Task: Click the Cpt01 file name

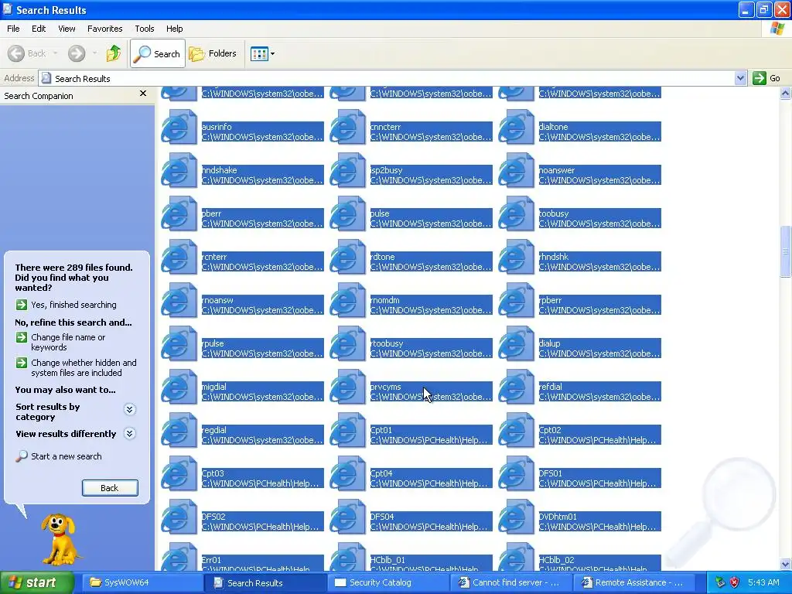Action: pos(381,430)
